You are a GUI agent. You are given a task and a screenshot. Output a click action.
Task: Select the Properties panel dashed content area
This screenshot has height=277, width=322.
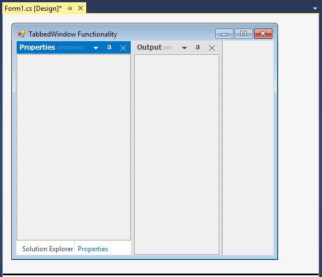point(74,147)
